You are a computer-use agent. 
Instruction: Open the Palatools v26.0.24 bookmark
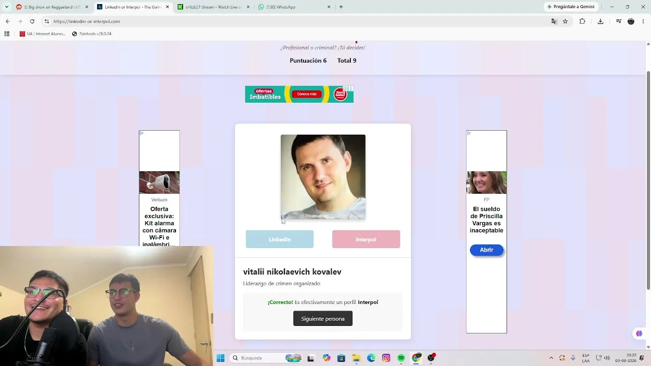92,34
